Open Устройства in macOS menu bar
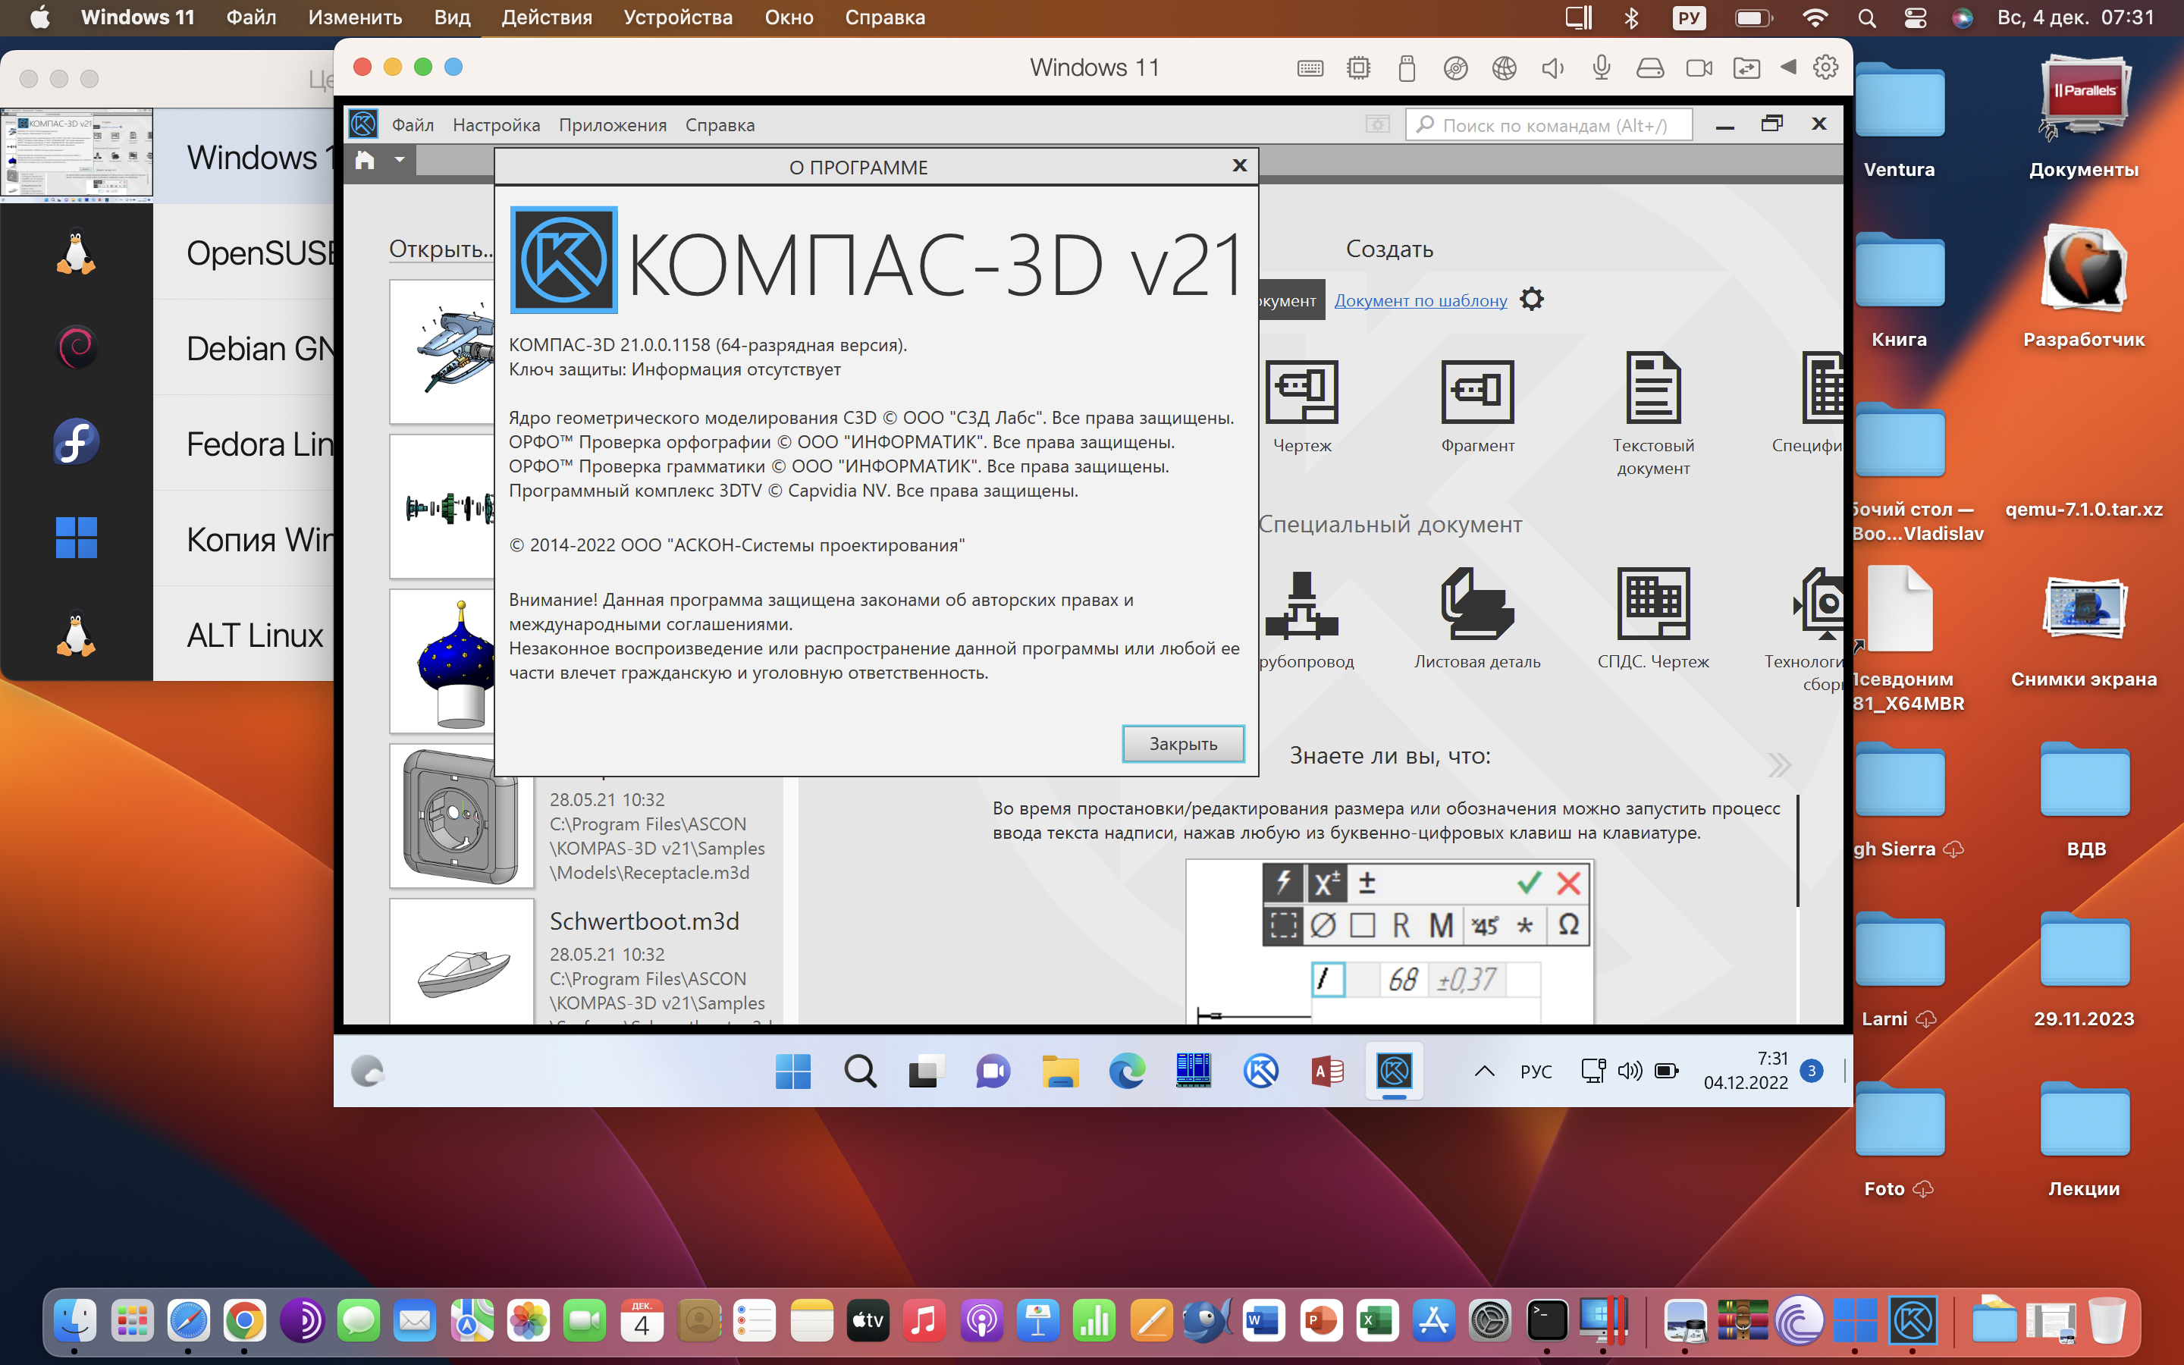The image size is (2184, 1365). (678, 17)
